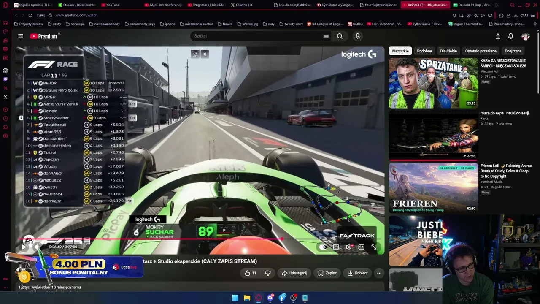Open the Kara za niesortowanie śmieci video thumbnail
This screenshot has width=540, height=304.
point(433,83)
